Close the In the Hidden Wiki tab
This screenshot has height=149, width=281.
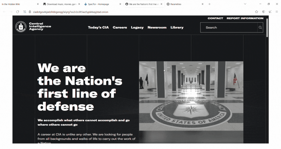tap(38, 4)
